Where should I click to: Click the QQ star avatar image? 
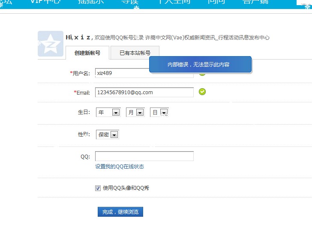click(51, 44)
